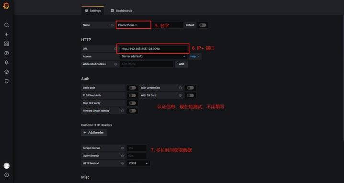Open Configuration gear icon in sidebar

pyautogui.click(x=7, y=72)
